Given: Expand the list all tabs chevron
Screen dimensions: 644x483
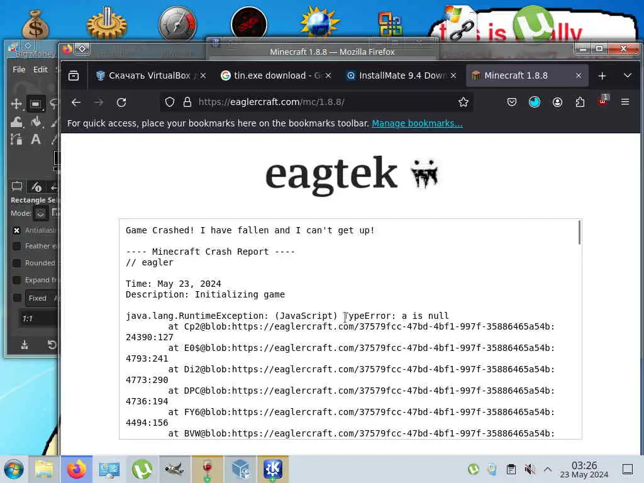Looking at the screenshot, I should (627, 75).
